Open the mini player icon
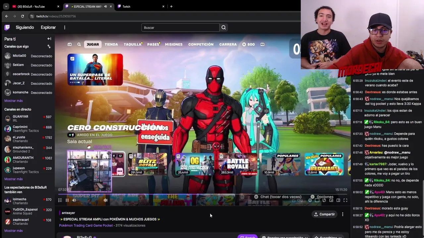The image size is (424, 238). pyautogui.click(x=331, y=200)
